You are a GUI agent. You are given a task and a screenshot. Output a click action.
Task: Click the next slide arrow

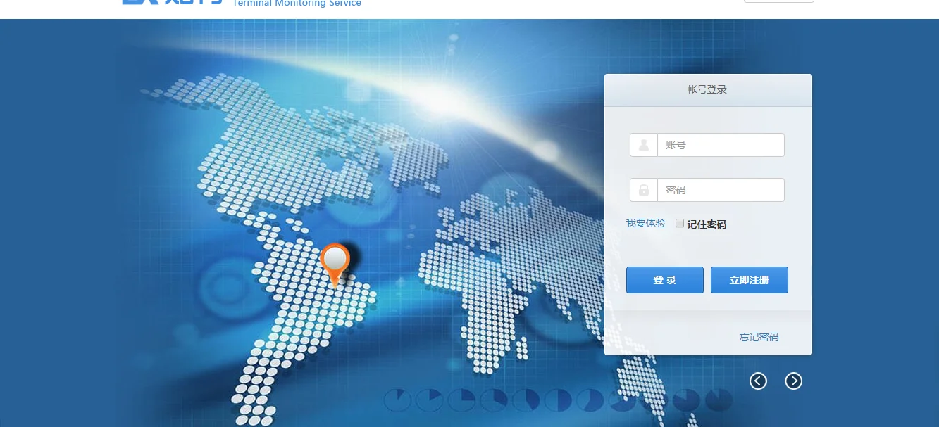tap(793, 381)
